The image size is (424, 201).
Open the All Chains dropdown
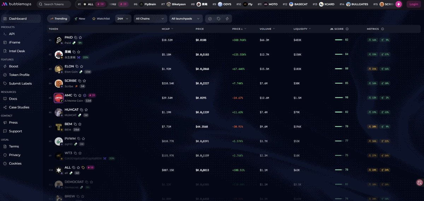click(x=151, y=19)
